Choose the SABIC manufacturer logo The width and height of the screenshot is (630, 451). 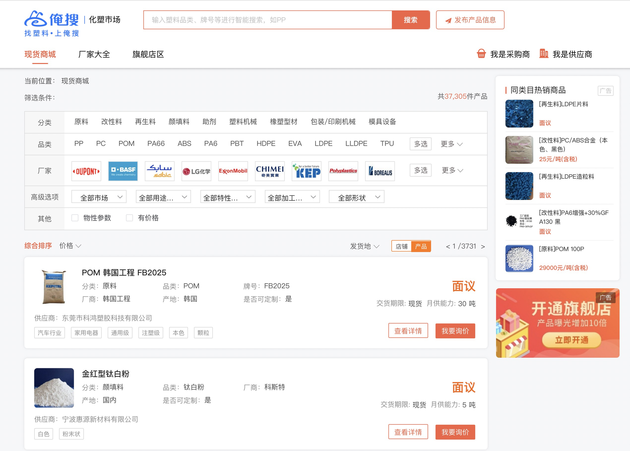(x=159, y=171)
